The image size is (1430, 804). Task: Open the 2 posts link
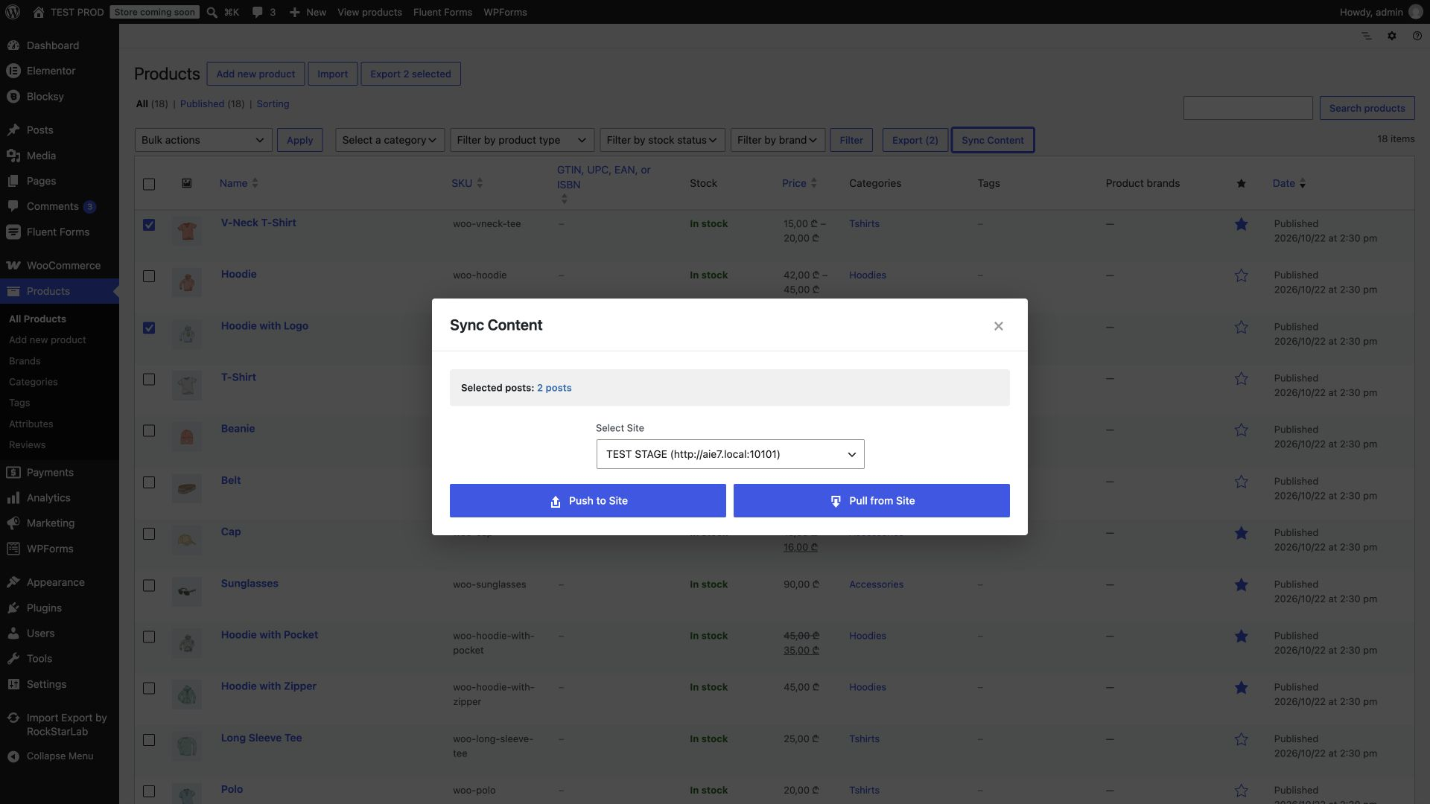pyautogui.click(x=554, y=388)
